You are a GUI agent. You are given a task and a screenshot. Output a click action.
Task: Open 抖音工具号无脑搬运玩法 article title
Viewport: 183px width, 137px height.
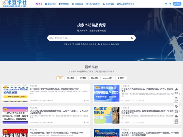[147, 90]
